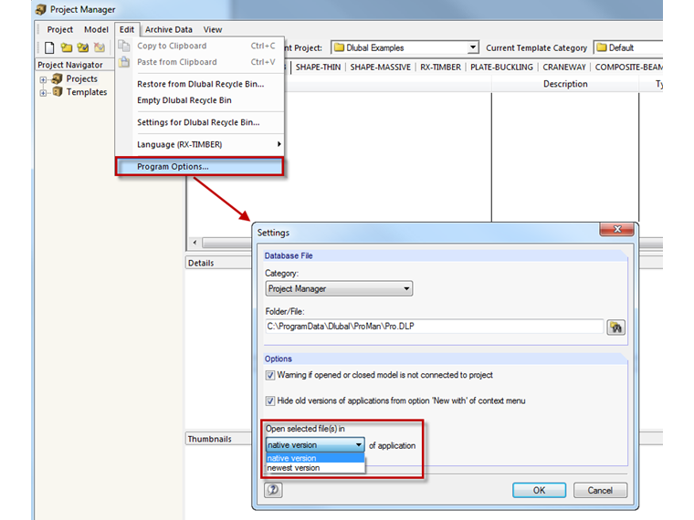Screen dimensions: 694x520
Task: Toggle warning if model not connected checkbox
Action: pos(270,376)
